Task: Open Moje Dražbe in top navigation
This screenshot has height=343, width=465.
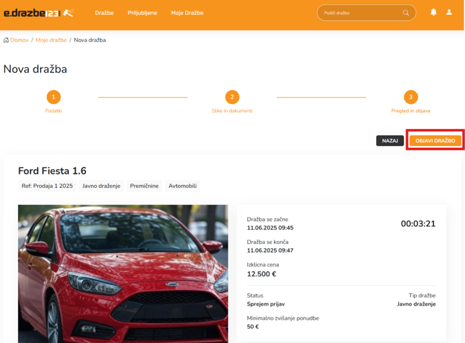Action: tap(187, 13)
